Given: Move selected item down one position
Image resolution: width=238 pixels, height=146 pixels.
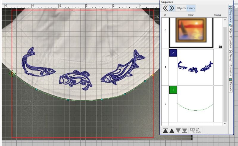Looking at the screenshot, I should coord(178,130).
